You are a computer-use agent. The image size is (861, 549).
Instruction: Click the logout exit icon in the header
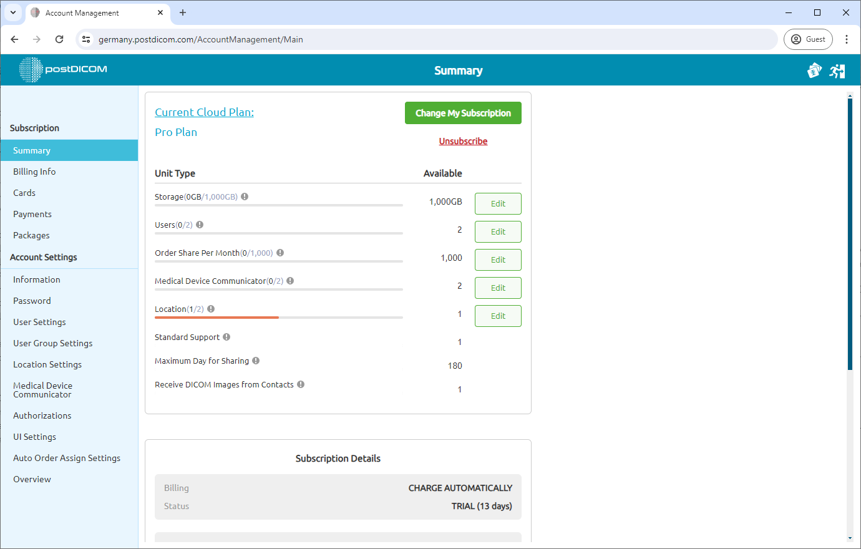coord(837,70)
